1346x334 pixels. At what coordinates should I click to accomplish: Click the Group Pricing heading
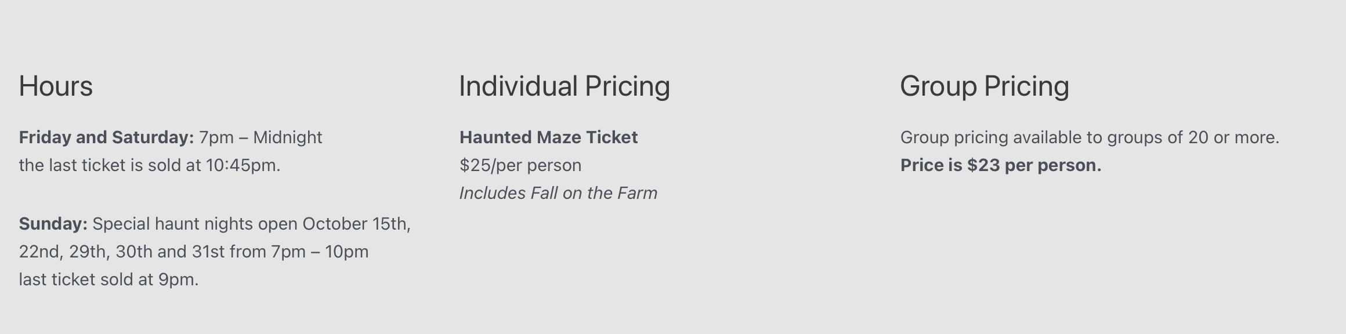tap(985, 86)
